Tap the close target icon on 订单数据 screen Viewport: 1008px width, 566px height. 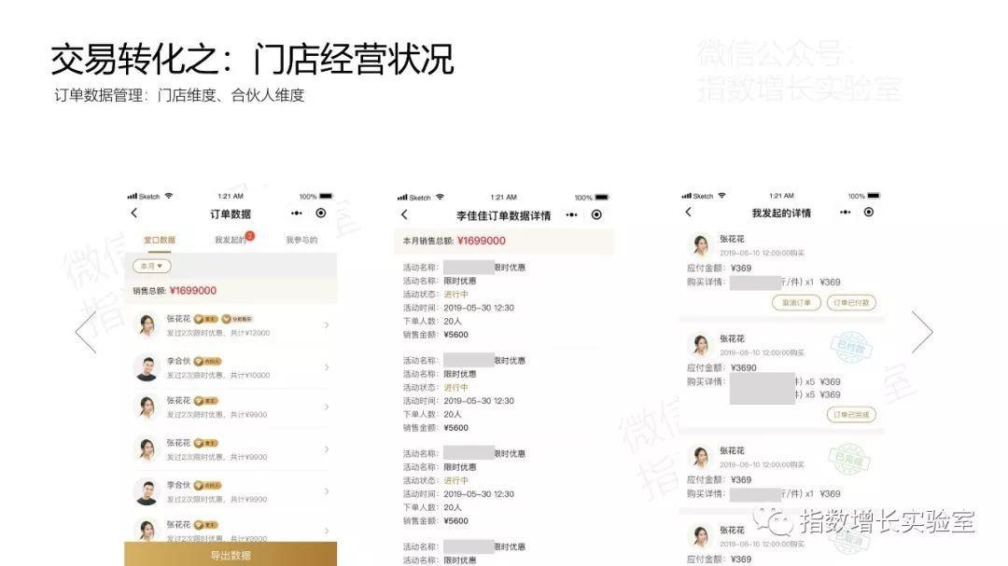pyautogui.click(x=321, y=214)
